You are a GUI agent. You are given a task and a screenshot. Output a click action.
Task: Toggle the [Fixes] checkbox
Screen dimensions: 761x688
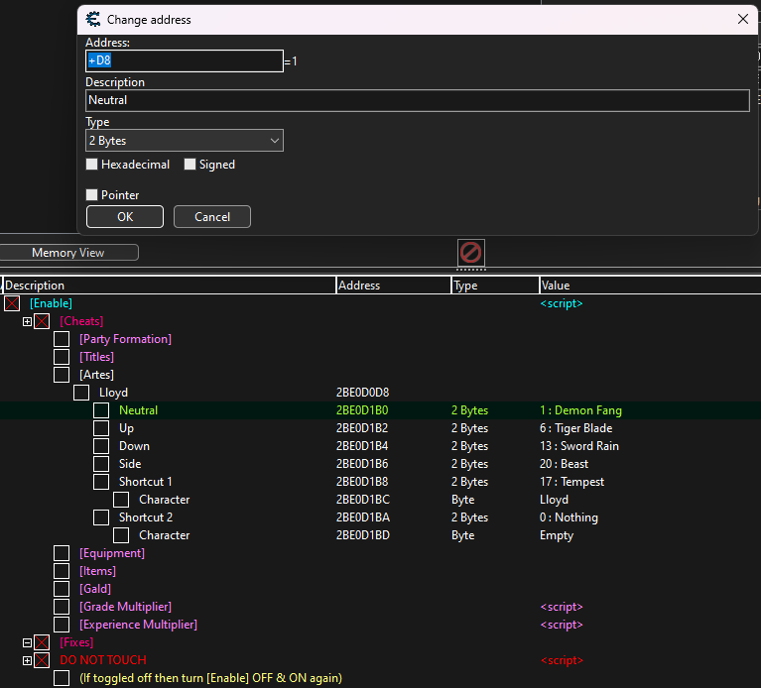42,642
